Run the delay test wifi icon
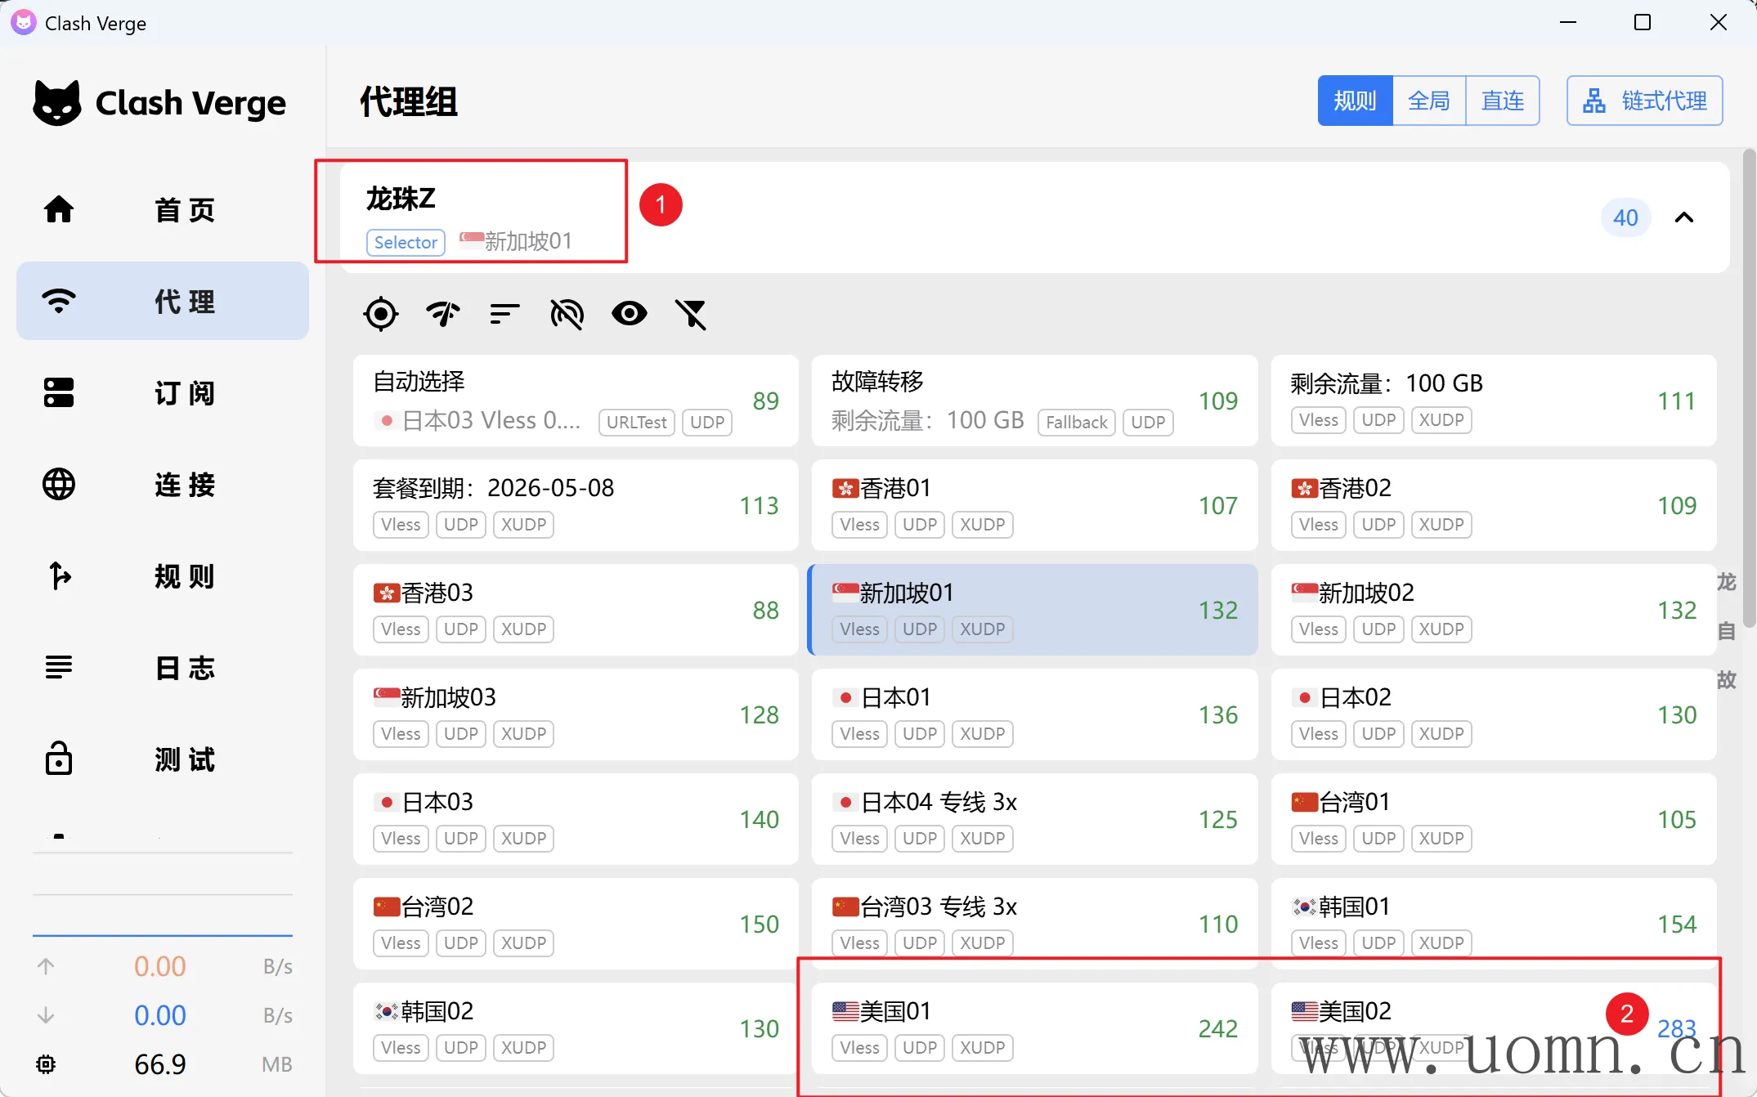The height and width of the screenshot is (1097, 1757). click(443, 314)
